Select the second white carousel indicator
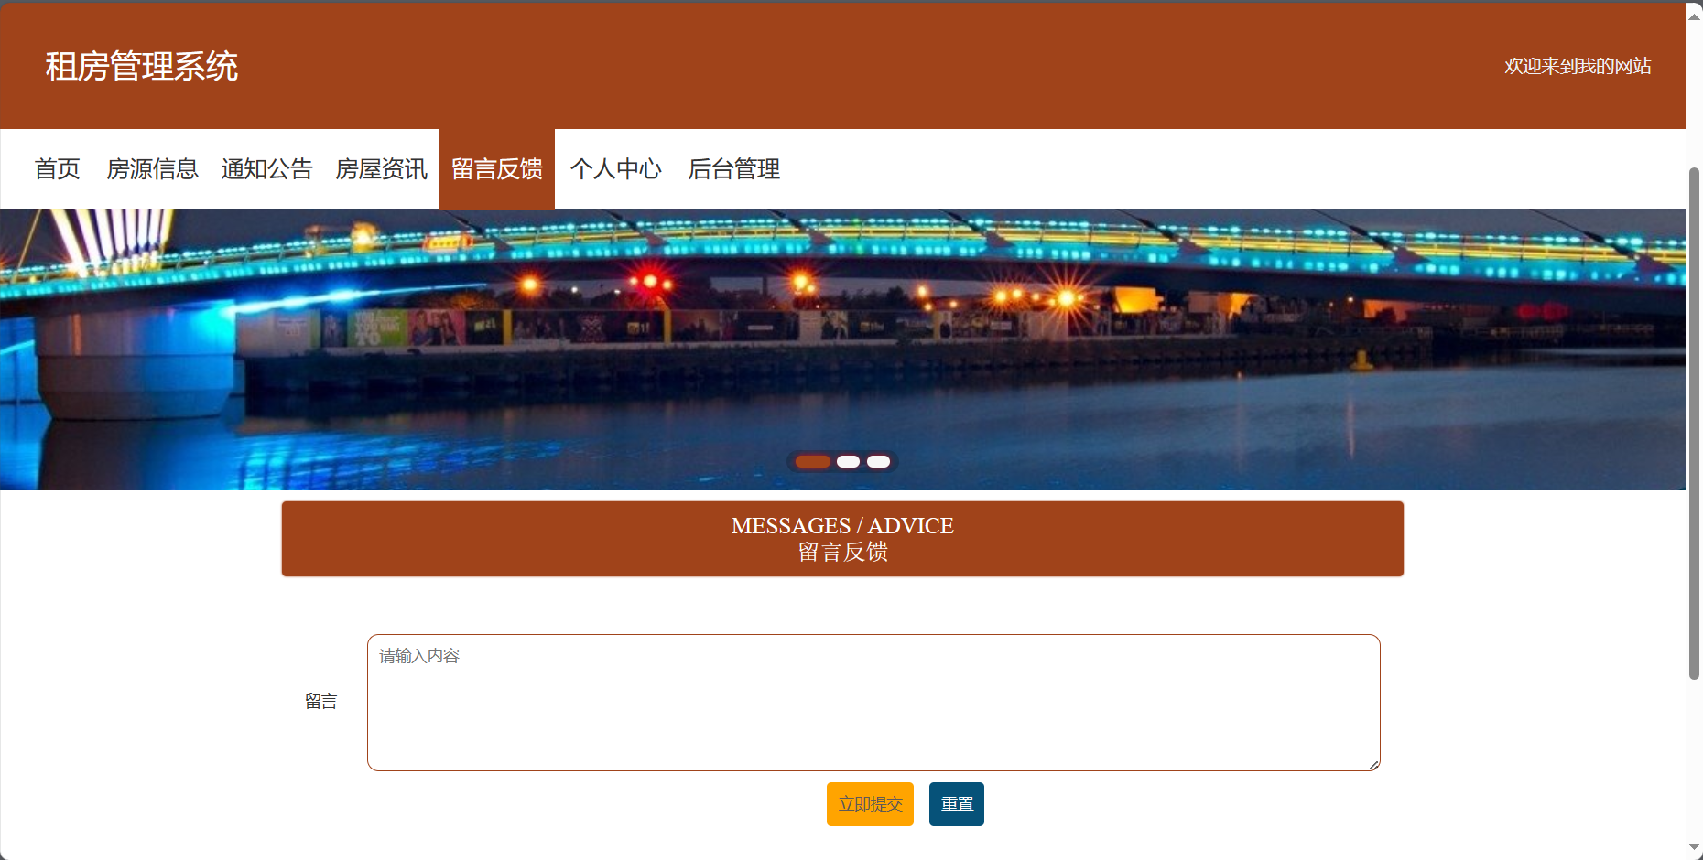Screen dimensions: 1703x860 coord(848,461)
